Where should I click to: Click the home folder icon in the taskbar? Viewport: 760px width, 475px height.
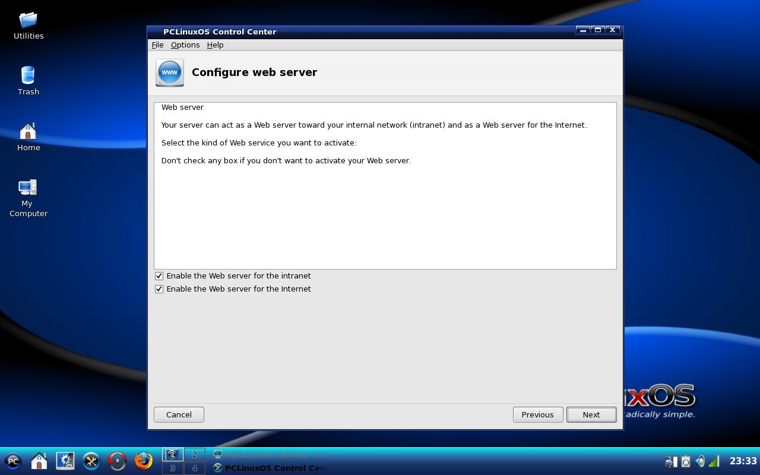click(39, 461)
